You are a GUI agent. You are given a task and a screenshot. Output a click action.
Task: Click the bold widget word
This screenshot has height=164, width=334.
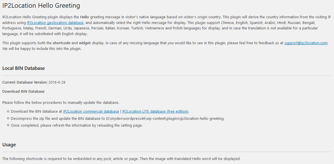pyautogui.click(x=85, y=43)
